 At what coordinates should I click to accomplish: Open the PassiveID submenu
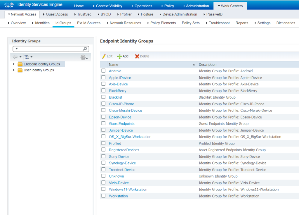click(x=213, y=14)
